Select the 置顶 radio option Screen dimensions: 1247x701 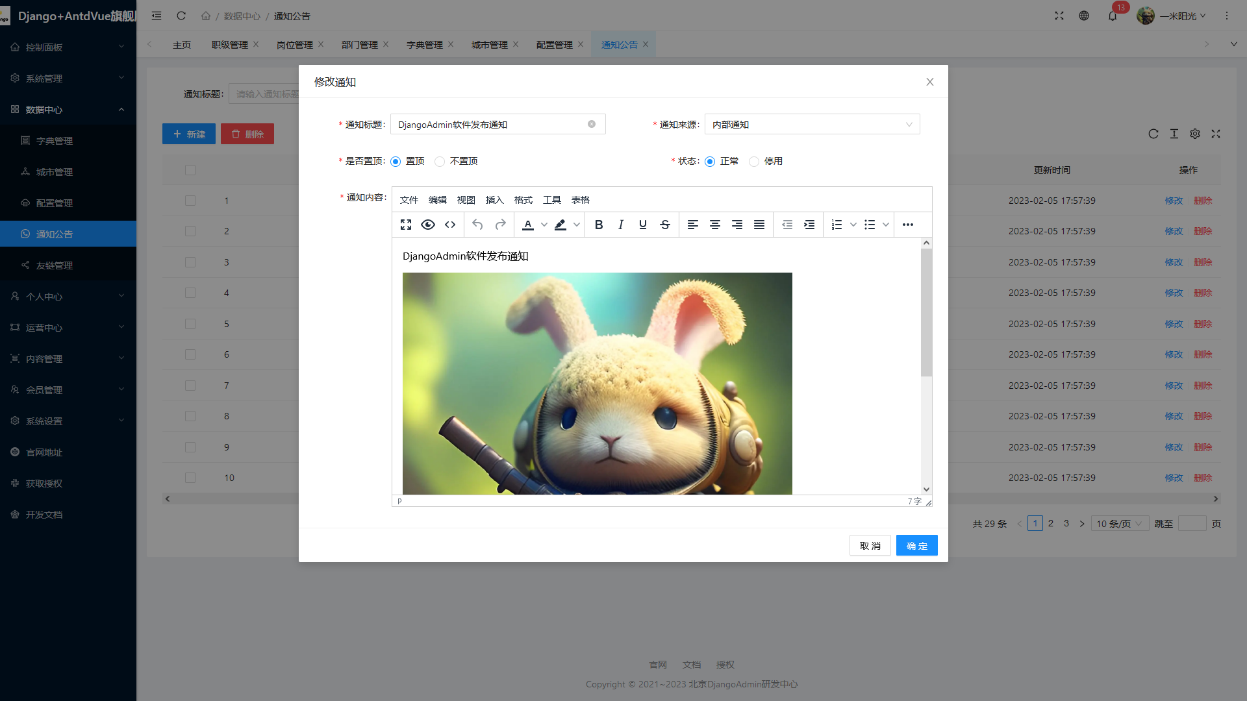[396, 162]
